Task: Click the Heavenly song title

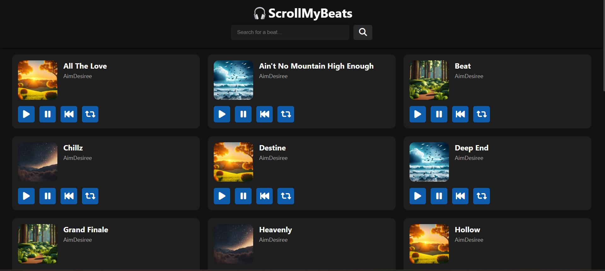Action: (x=276, y=230)
